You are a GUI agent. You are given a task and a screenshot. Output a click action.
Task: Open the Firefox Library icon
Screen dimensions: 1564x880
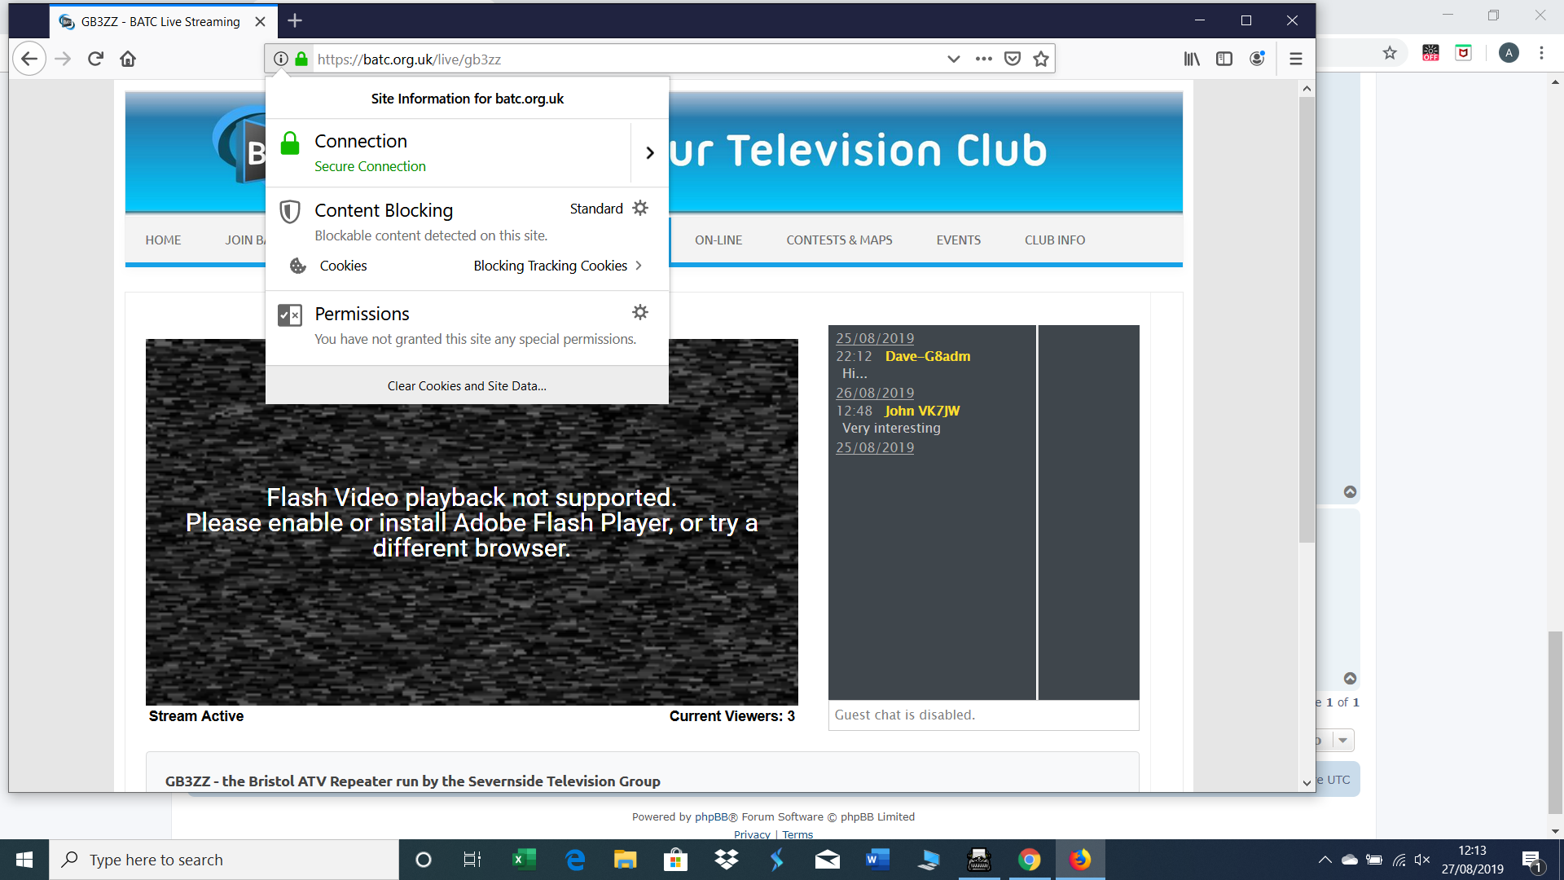1192,59
